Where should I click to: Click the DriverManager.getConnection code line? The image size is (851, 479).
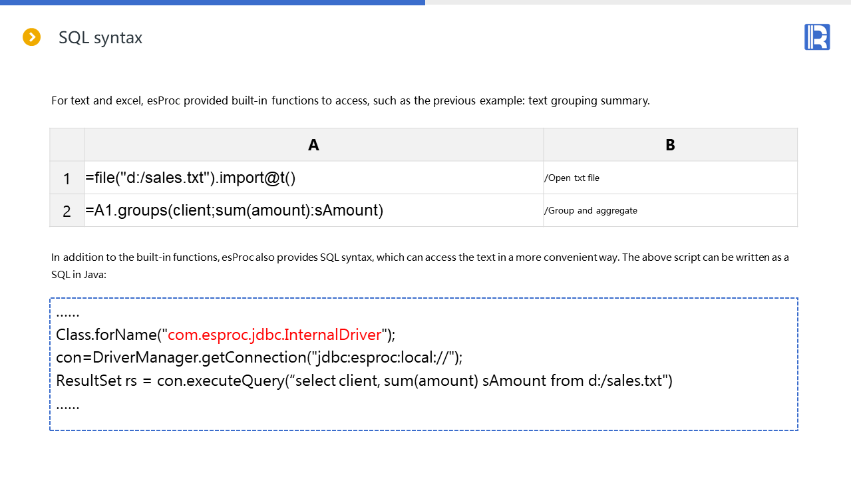point(259,358)
